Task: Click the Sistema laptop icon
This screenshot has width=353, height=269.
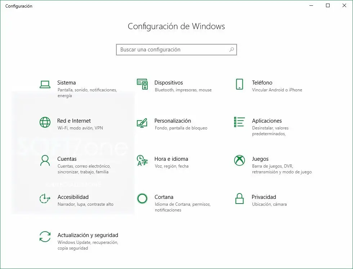Action: tap(45, 85)
